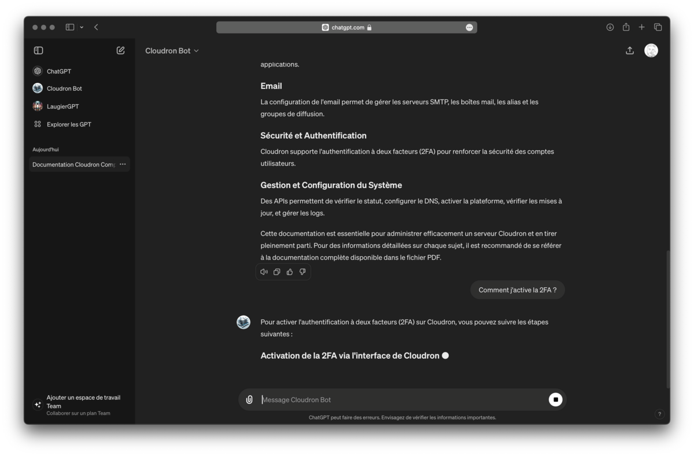Viewport: 694px width, 456px height.
Task: Toggle the ChatGPT sidebar panel
Action: tap(39, 51)
